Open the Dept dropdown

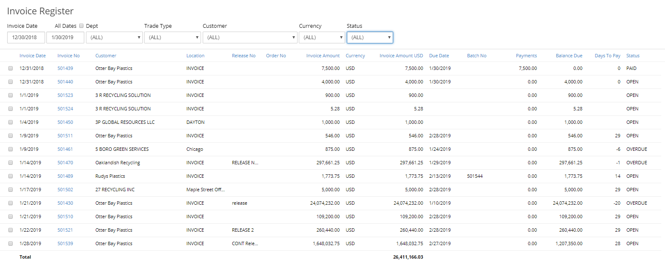tap(114, 37)
